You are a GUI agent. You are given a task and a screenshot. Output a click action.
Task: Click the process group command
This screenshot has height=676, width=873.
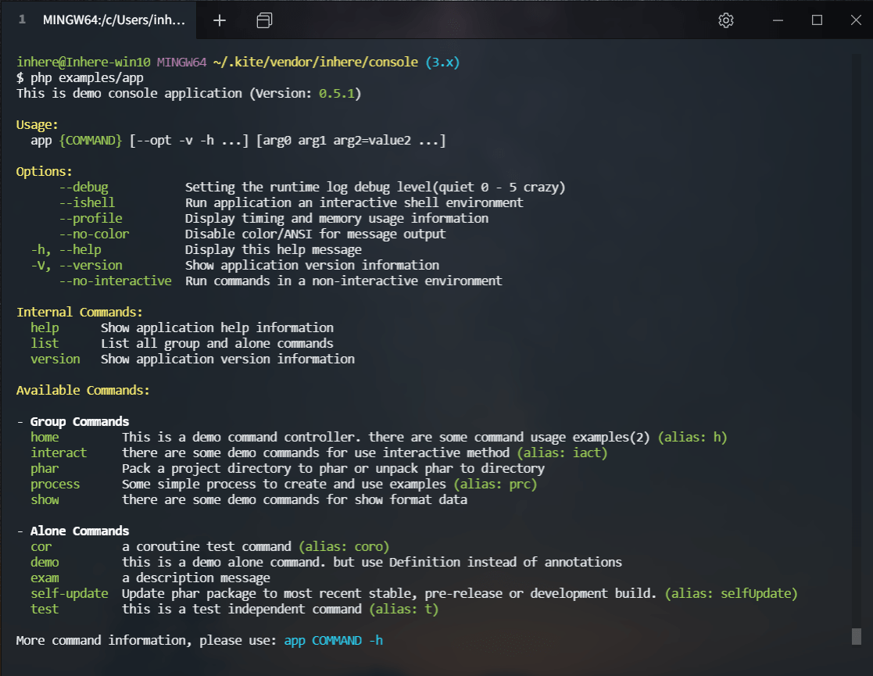(55, 484)
